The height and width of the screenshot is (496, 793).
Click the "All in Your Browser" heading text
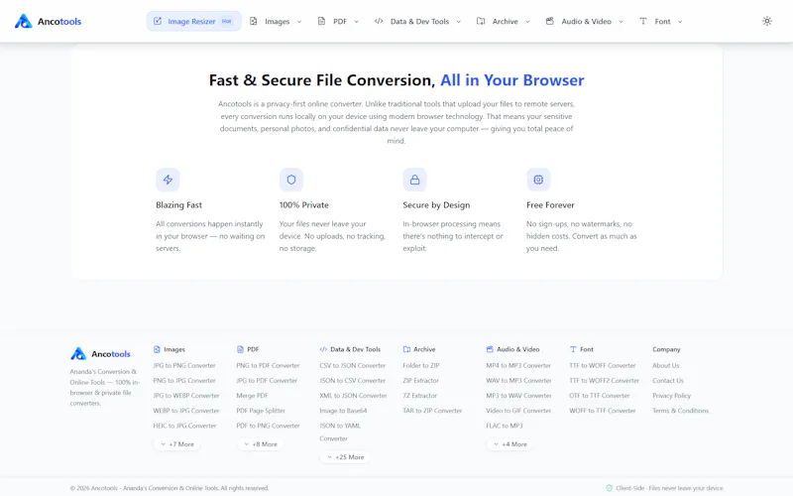(511, 80)
